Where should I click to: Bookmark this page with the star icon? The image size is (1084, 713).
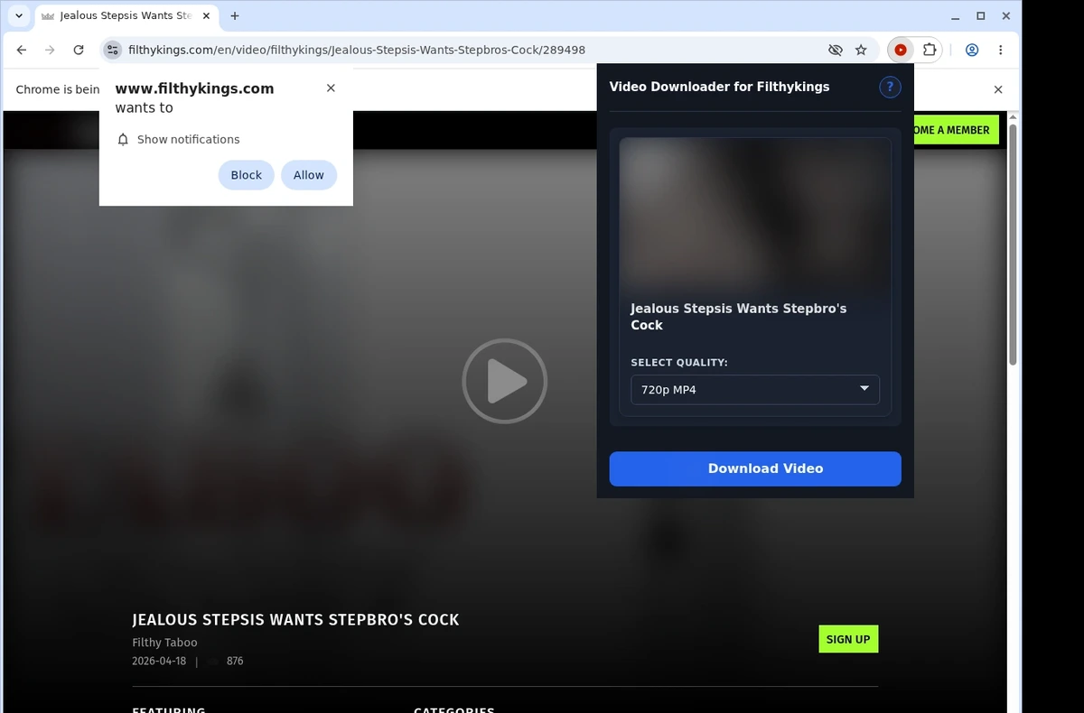pyautogui.click(x=861, y=51)
